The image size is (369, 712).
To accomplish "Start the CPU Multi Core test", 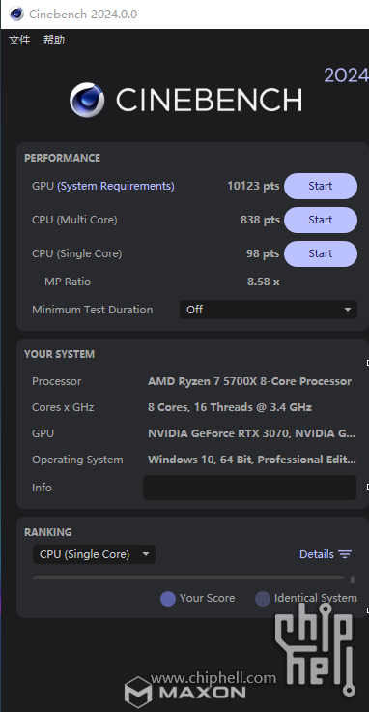I will coord(321,220).
